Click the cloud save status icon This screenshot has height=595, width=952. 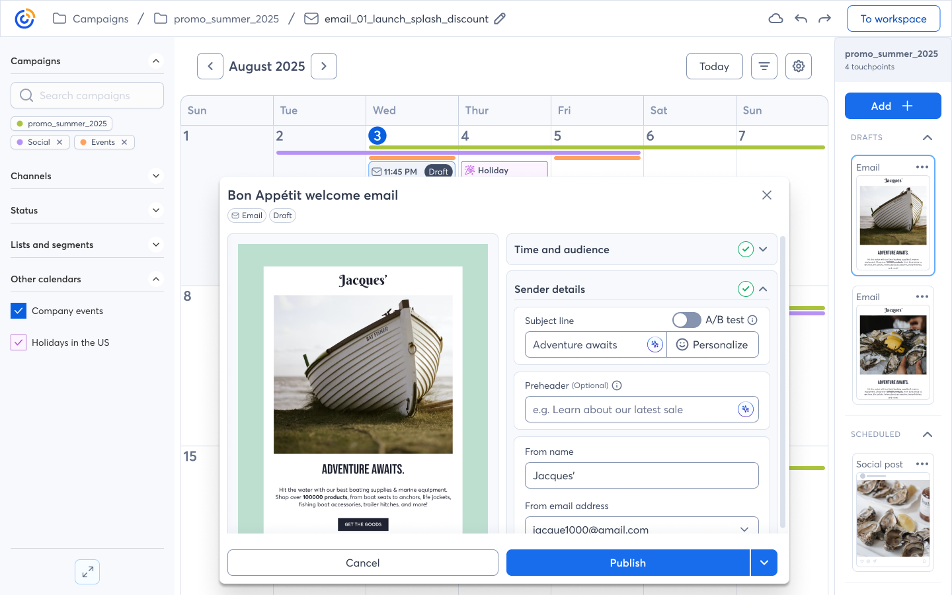pos(775,19)
